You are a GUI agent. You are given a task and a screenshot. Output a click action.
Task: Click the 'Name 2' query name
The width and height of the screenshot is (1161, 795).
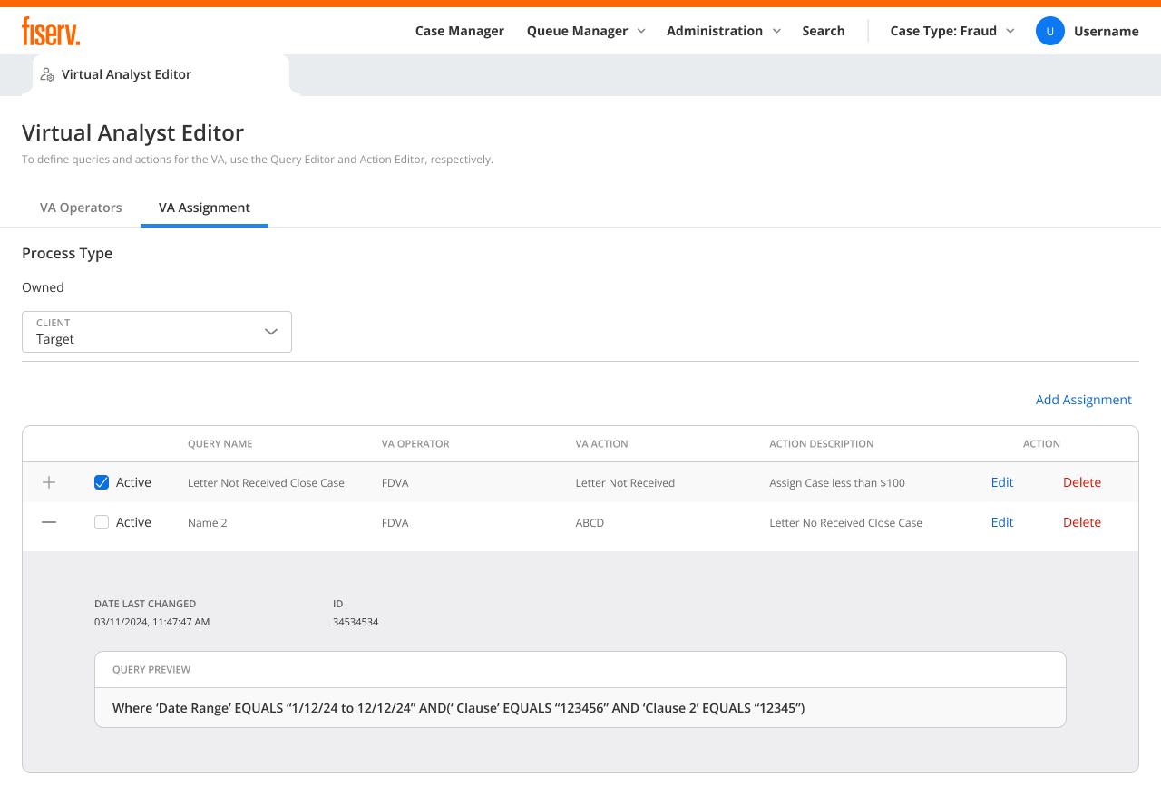208,523
